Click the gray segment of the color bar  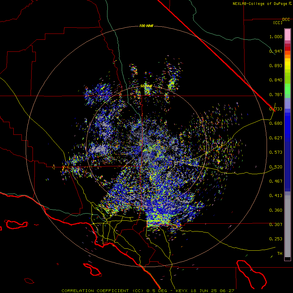[x=287, y=226]
